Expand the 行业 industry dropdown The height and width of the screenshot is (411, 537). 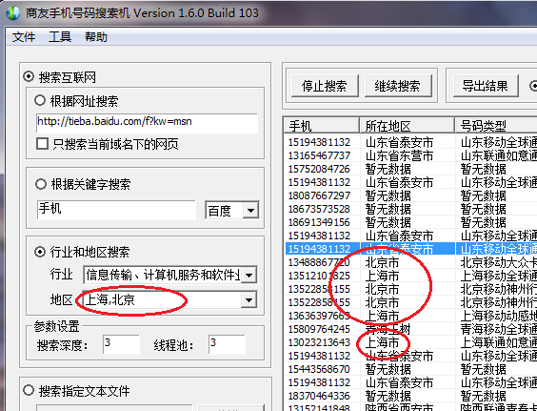click(x=249, y=275)
